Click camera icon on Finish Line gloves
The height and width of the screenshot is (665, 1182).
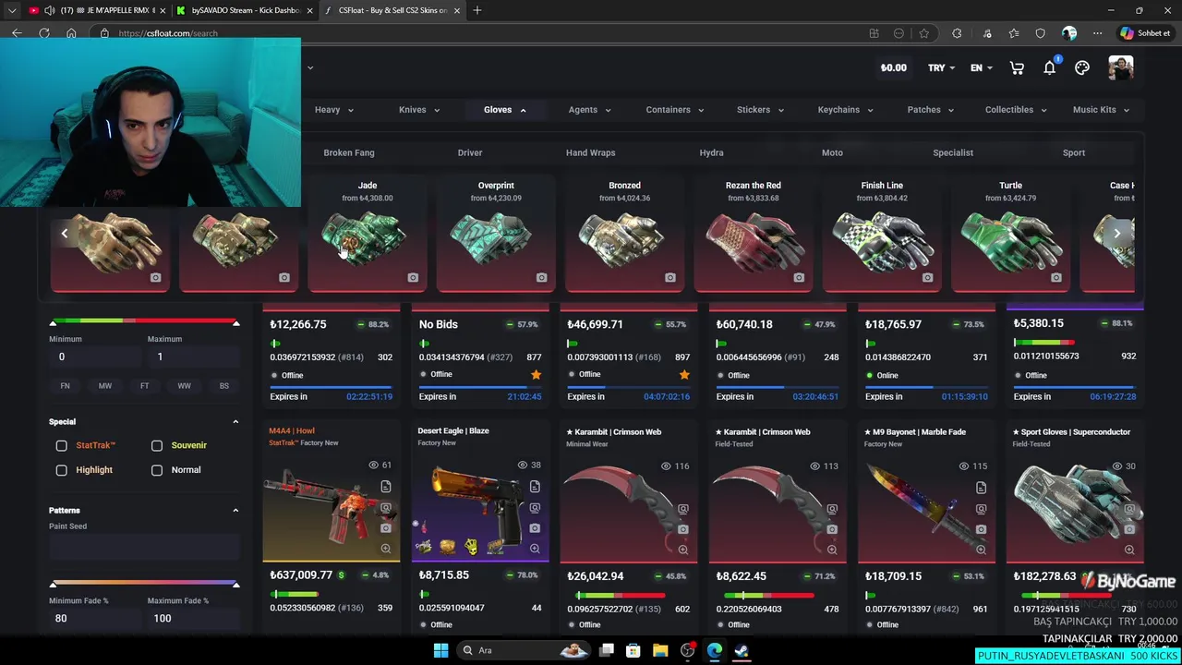927,277
